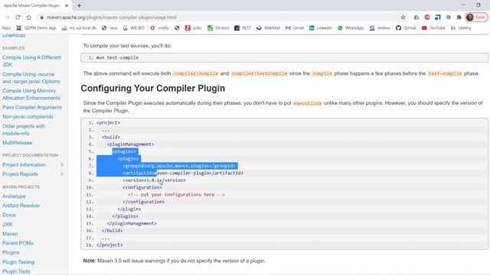Open the Archetype project link
The image size is (490, 275).
click(x=14, y=196)
